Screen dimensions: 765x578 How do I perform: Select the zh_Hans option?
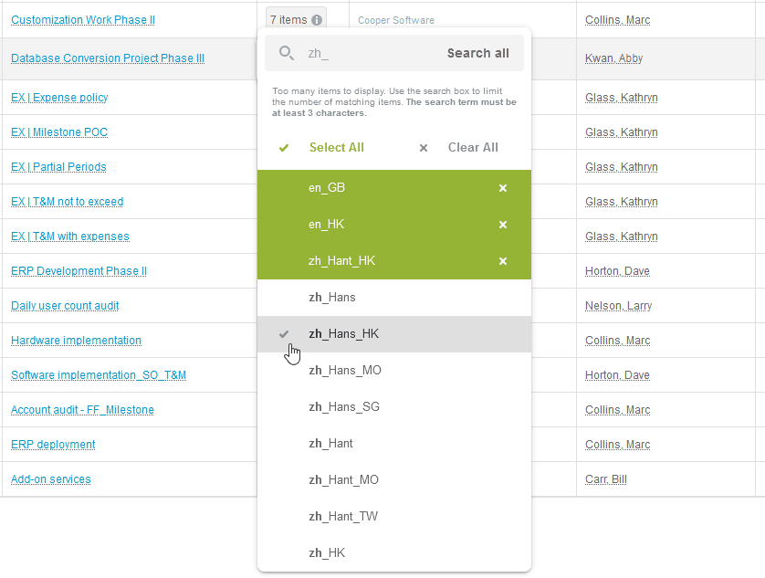tap(394, 298)
